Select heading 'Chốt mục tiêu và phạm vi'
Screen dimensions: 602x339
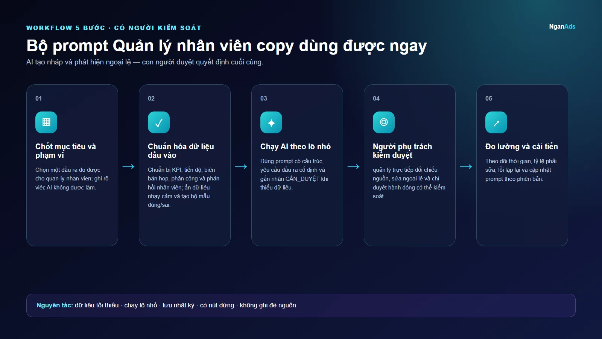(x=65, y=151)
